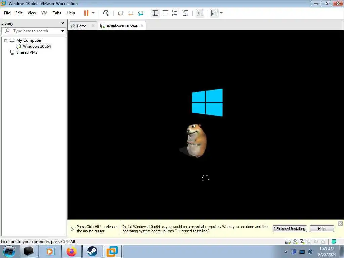Click the VMware Workstation taskbar icon
This screenshot has height=258, width=344.
point(112,251)
